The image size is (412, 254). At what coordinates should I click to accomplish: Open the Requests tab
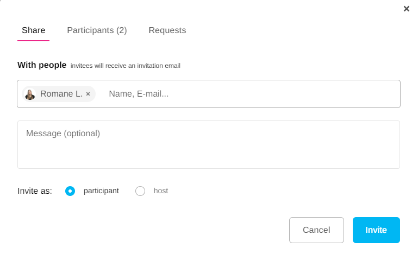coord(167,30)
